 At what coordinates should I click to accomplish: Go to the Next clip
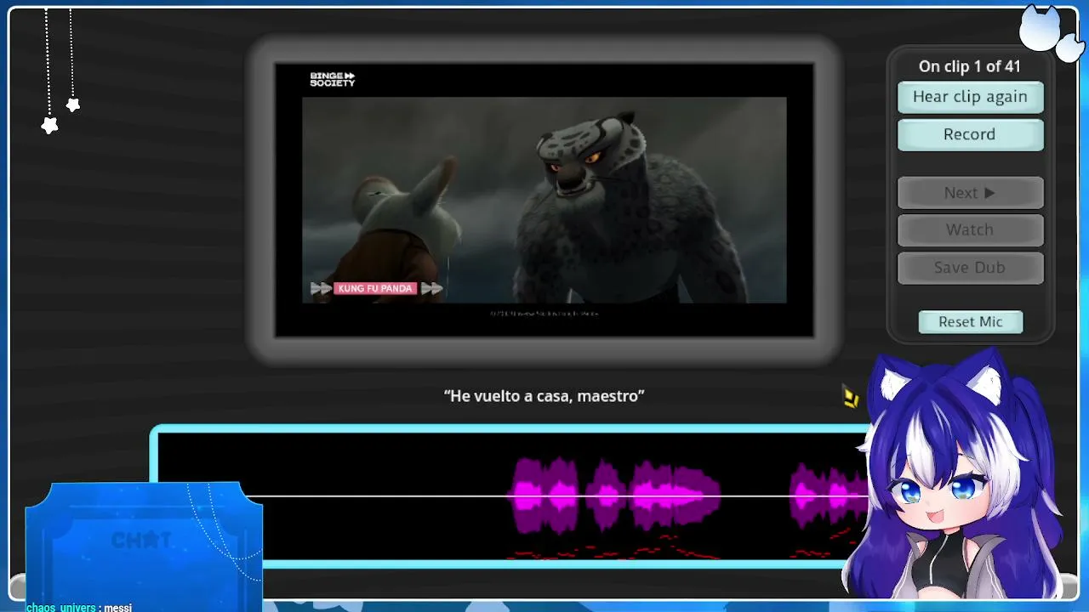pos(970,193)
